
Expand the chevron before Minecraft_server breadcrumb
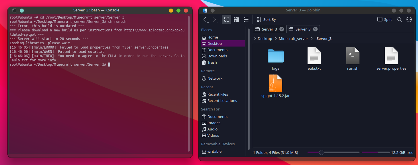pyautogui.click(x=276, y=39)
